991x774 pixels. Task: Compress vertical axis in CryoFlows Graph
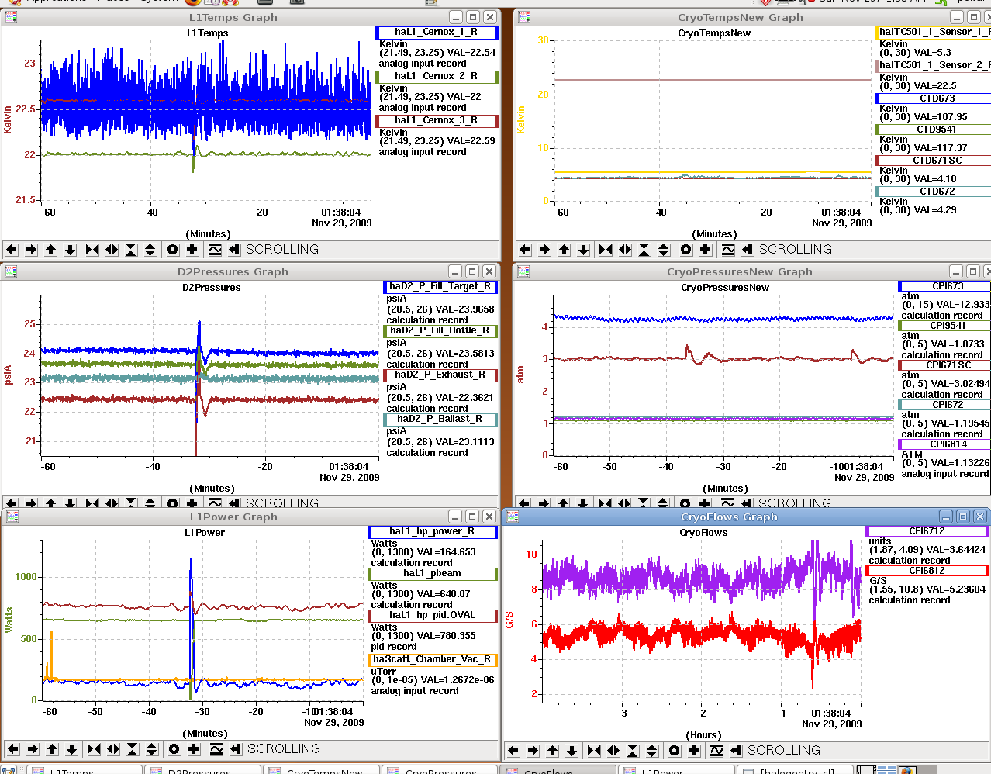pyautogui.click(x=633, y=751)
